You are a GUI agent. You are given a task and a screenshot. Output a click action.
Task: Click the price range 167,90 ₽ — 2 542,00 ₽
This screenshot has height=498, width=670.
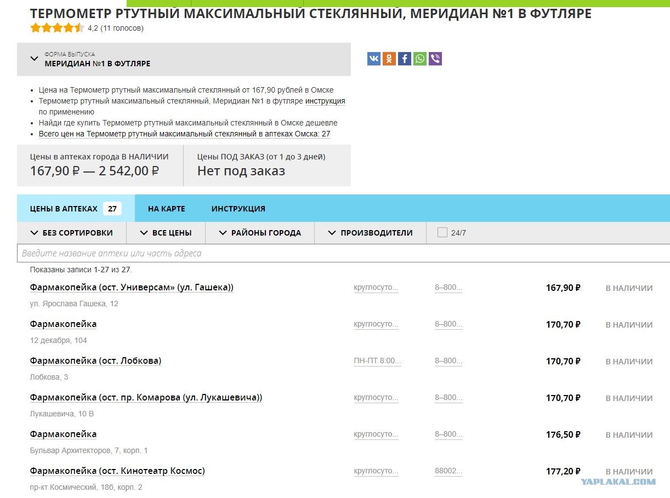click(94, 171)
